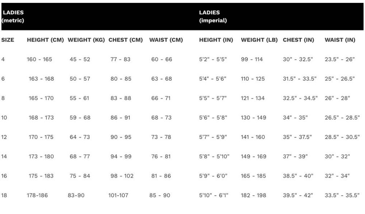Image resolution: width=365 pixels, height=214 pixels.
Task: Select the 59 - 68 weight cell
Action: (80, 118)
